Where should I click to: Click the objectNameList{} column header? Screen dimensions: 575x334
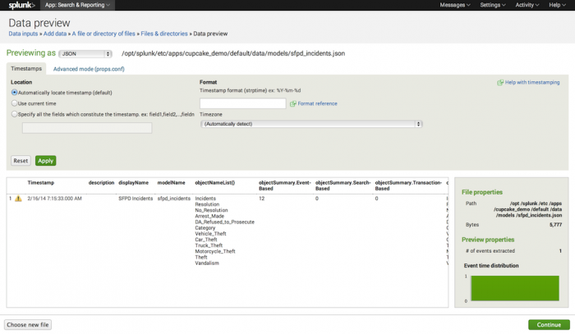point(215,183)
